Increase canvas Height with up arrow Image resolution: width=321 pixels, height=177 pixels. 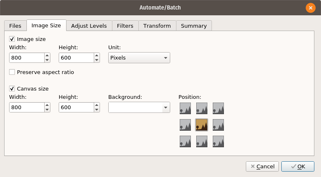[x=97, y=105]
